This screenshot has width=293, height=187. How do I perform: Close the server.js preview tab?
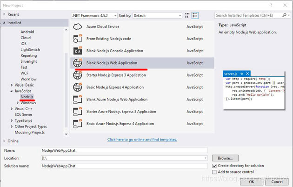coord(247,73)
